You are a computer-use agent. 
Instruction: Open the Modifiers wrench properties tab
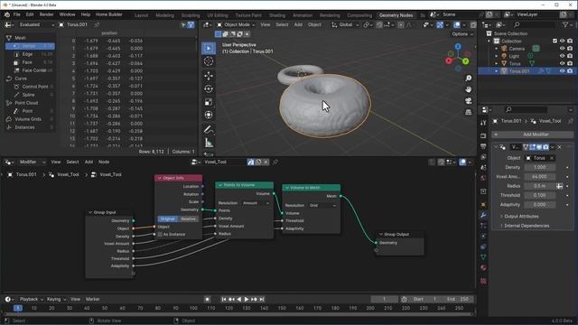pos(483,215)
